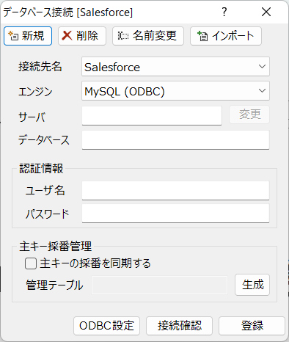Click the パスワード input field

click(175, 214)
